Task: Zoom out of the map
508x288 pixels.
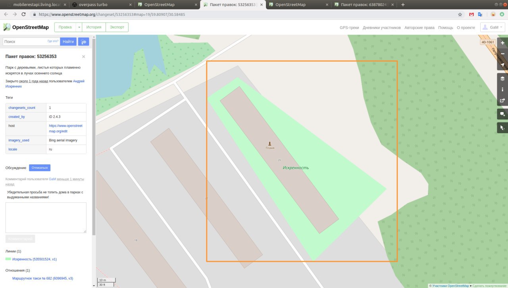Action: [x=502, y=54]
